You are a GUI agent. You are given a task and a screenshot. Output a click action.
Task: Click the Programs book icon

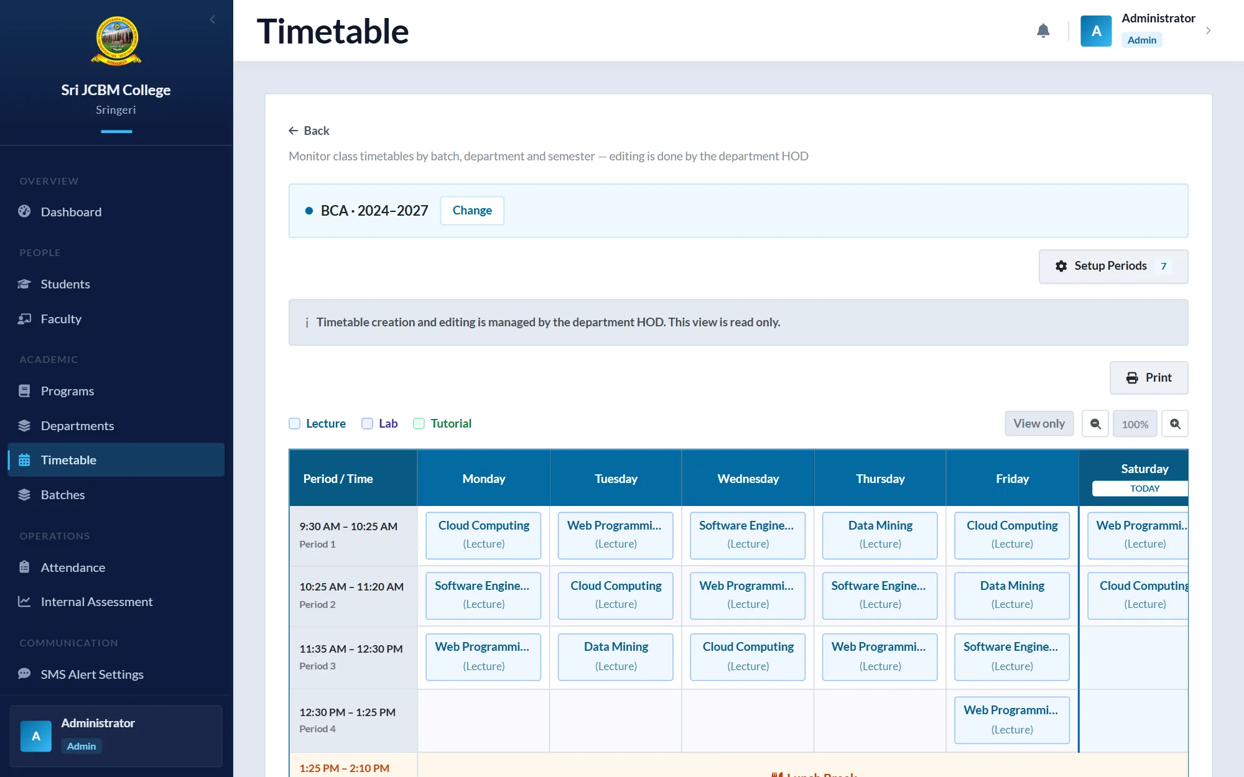[x=24, y=391]
